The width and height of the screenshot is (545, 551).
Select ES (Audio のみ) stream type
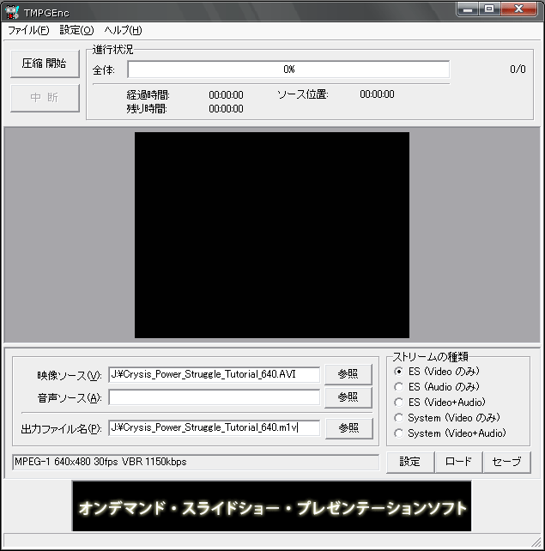click(x=399, y=387)
